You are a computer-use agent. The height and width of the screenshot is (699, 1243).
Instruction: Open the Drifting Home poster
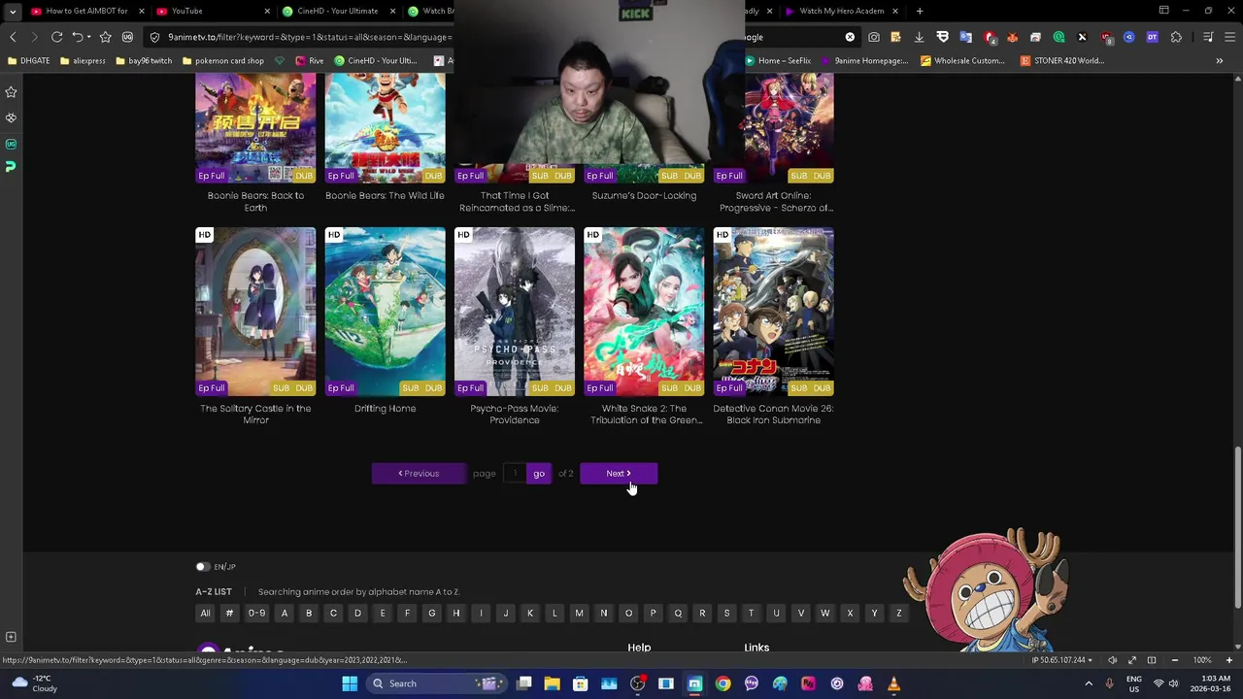click(386, 312)
